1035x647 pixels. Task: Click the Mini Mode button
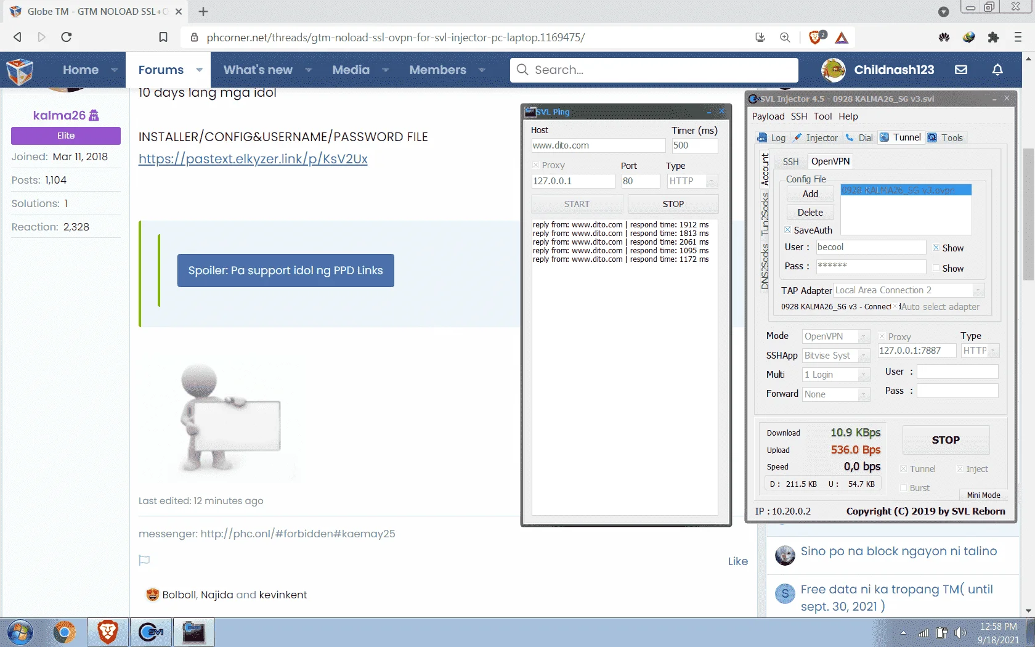[983, 495]
